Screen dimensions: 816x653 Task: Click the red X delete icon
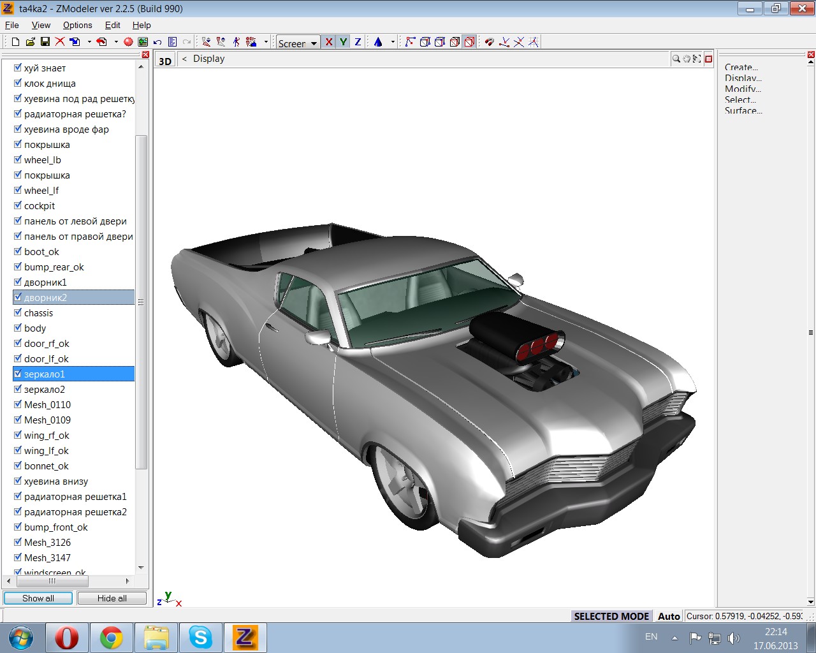[x=60, y=42]
